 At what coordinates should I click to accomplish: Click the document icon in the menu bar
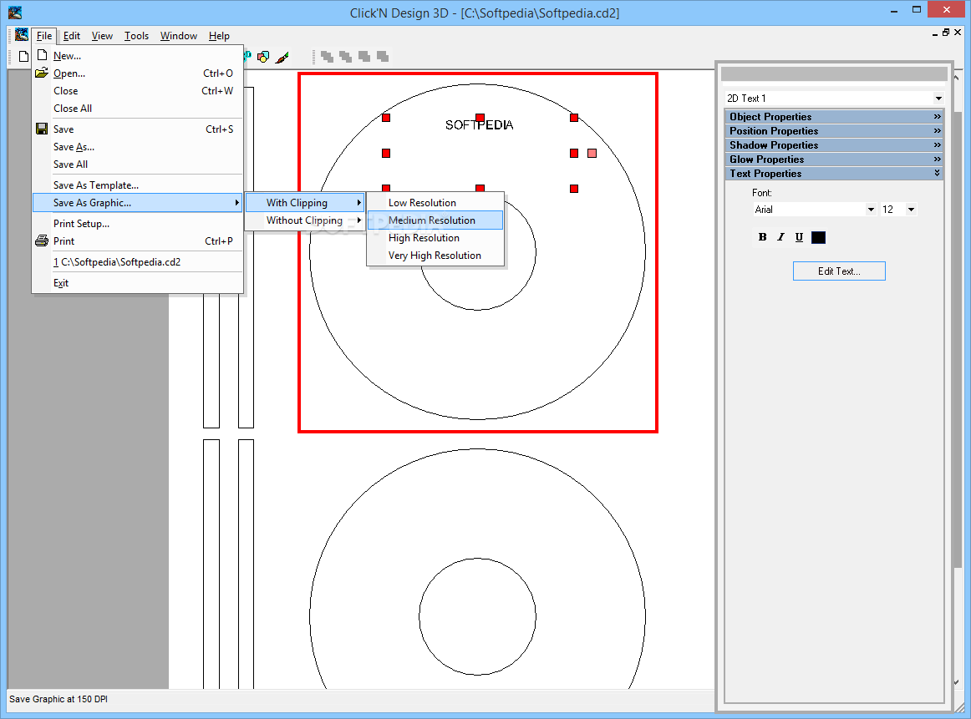(x=22, y=35)
